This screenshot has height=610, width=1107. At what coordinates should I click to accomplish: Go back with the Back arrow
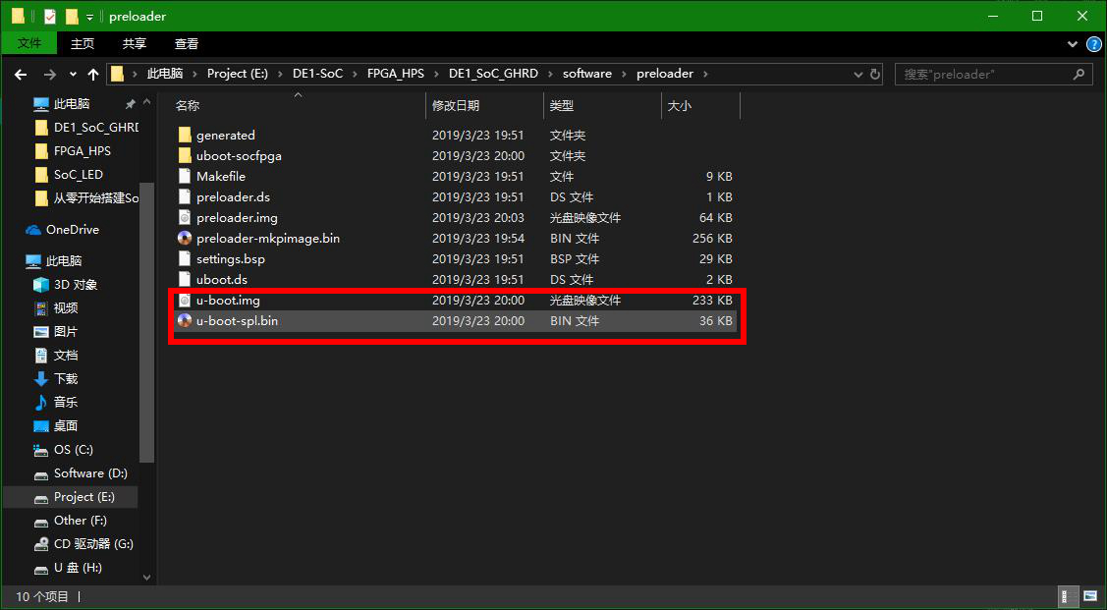[21, 74]
